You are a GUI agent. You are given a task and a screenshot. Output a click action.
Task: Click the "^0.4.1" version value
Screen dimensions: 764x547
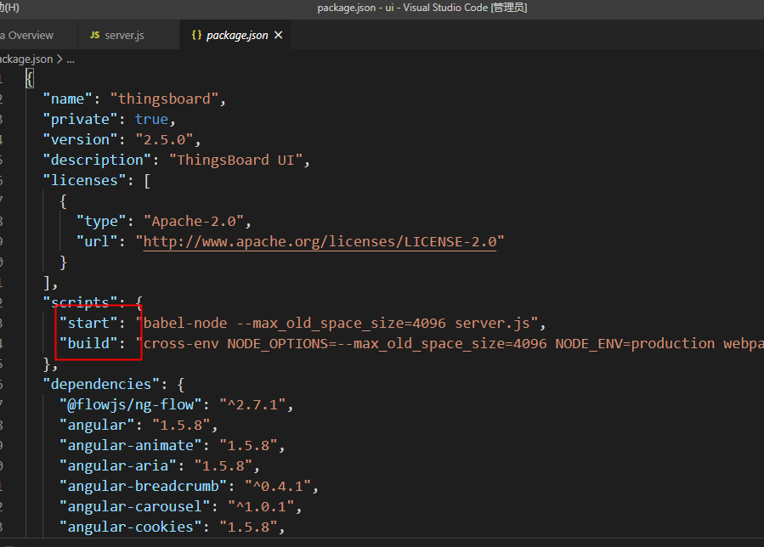click(278, 487)
